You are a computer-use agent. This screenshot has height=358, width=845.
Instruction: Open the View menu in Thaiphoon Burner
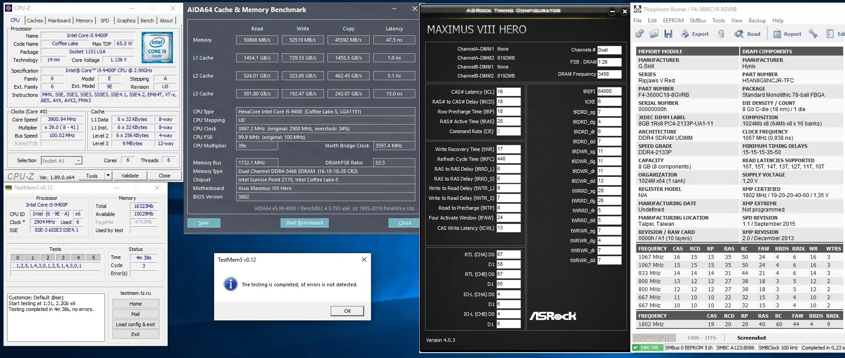click(x=737, y=21)
